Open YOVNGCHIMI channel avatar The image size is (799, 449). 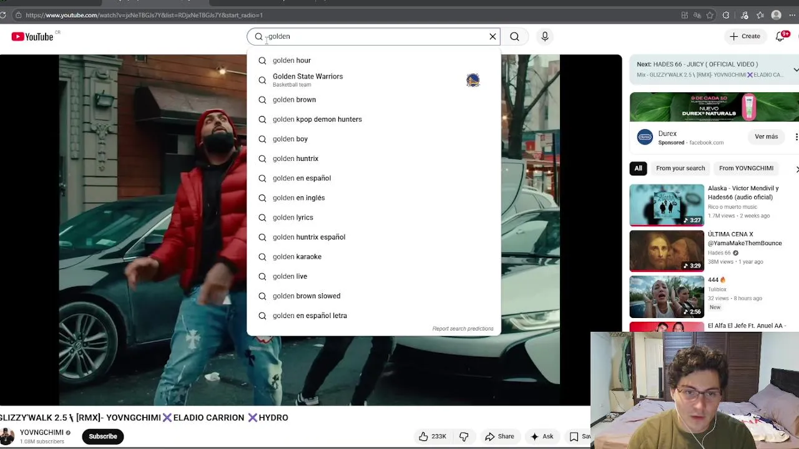tap(7, 437)
